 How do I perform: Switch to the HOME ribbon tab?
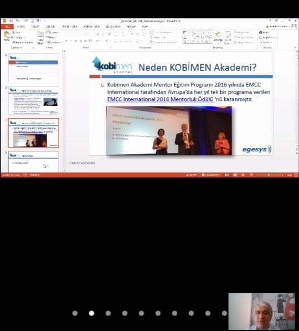tap(21, 27)
